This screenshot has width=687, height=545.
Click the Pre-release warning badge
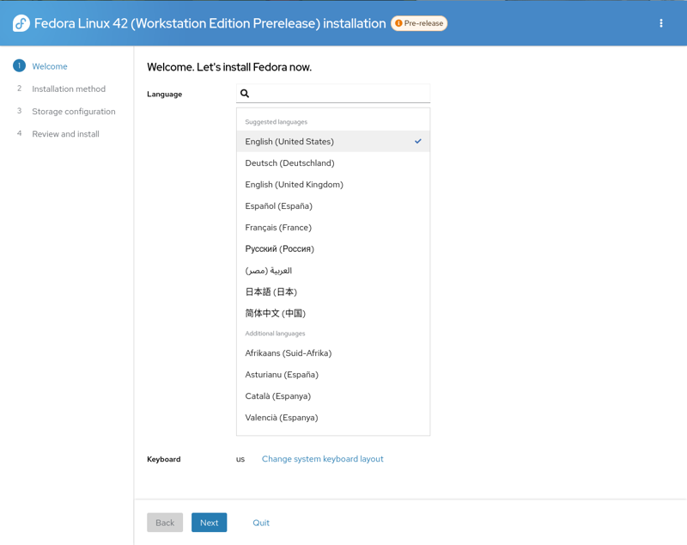click(x=419, y=23)
